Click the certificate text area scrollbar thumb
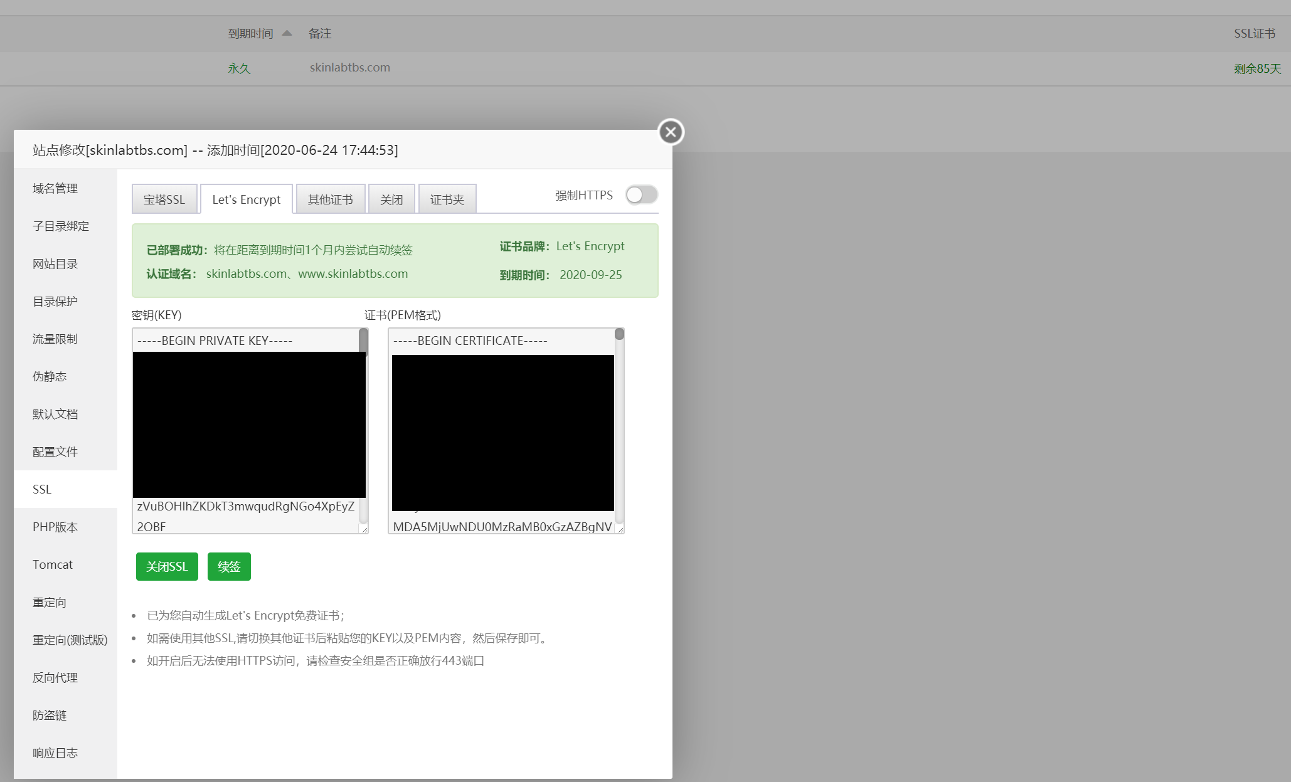 [x=619, y=334]
